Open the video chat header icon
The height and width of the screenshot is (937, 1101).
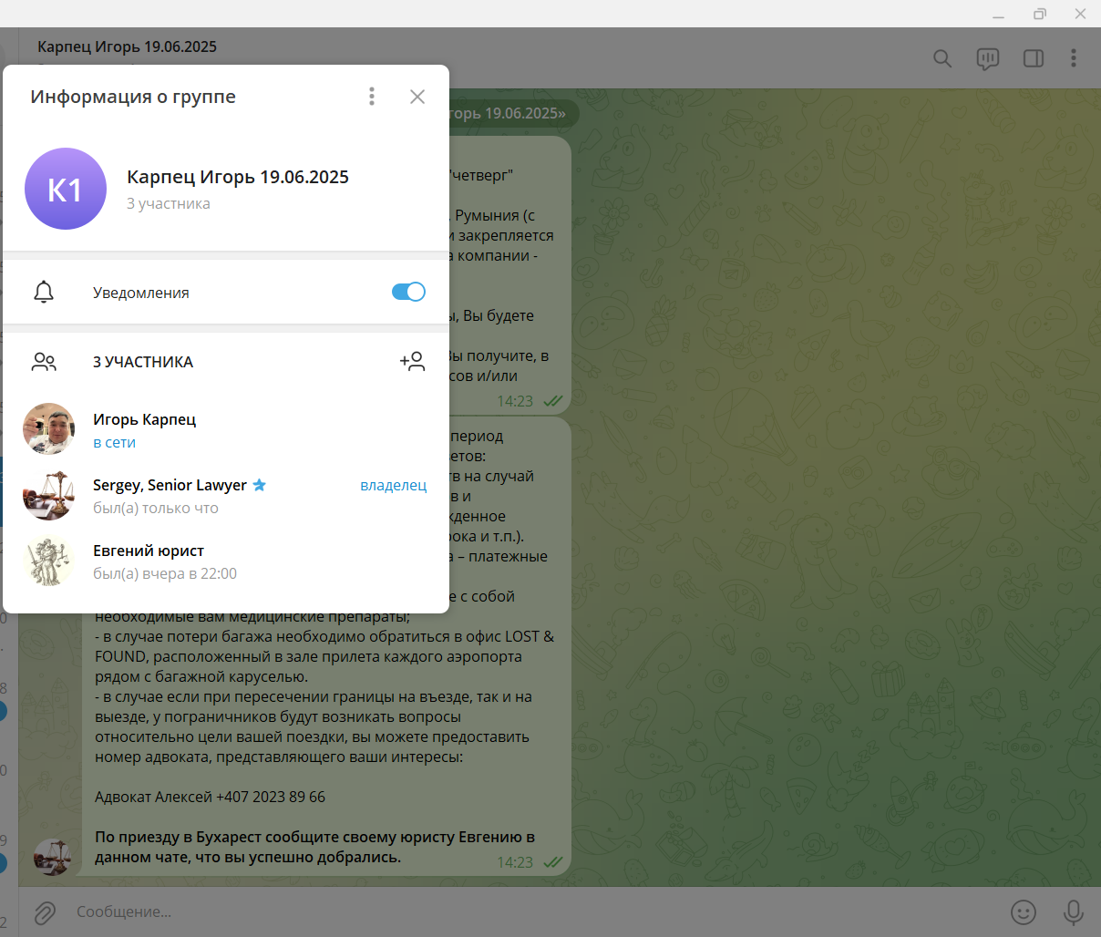pyautogui.click(x=988, y=58)
